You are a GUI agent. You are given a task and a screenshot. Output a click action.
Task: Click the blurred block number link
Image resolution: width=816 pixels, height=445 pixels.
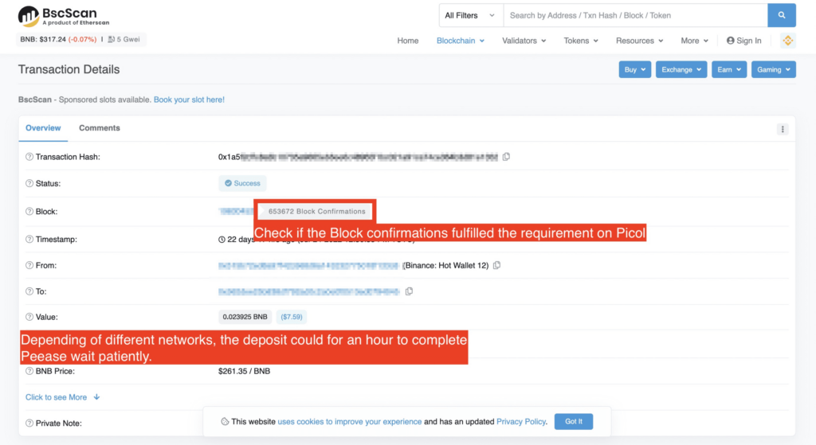point(236,212)
